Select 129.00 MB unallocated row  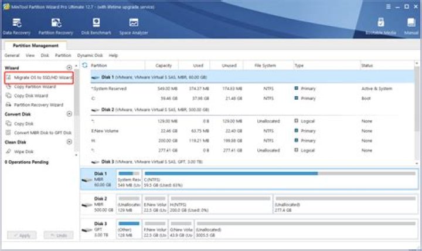(253, 121)
